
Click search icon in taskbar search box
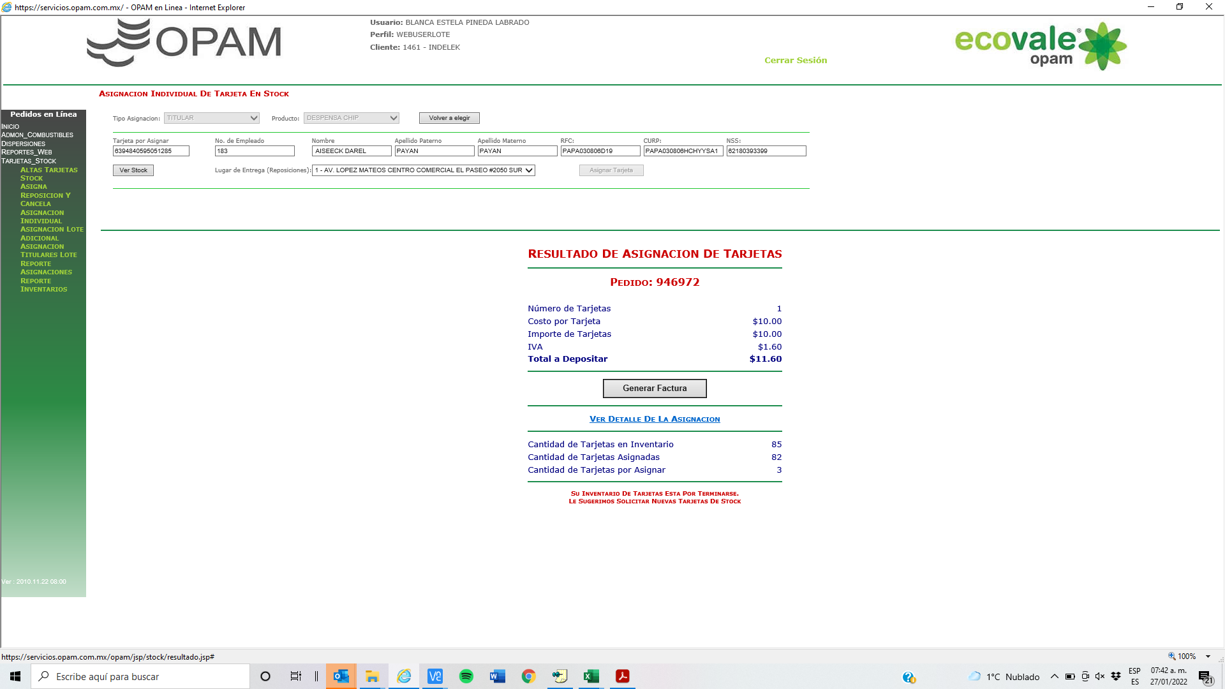pyautogui.click(x=43, y=676)
